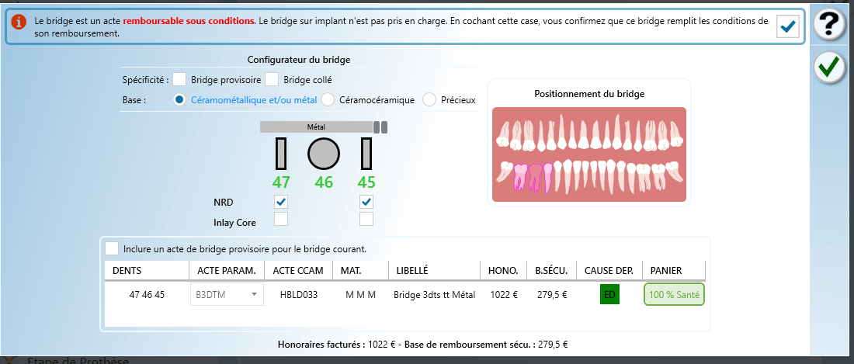Click the tooth 46 pontic circle icon
The height and width of the screenshot is (364, 854).
(x=324, y=154)
